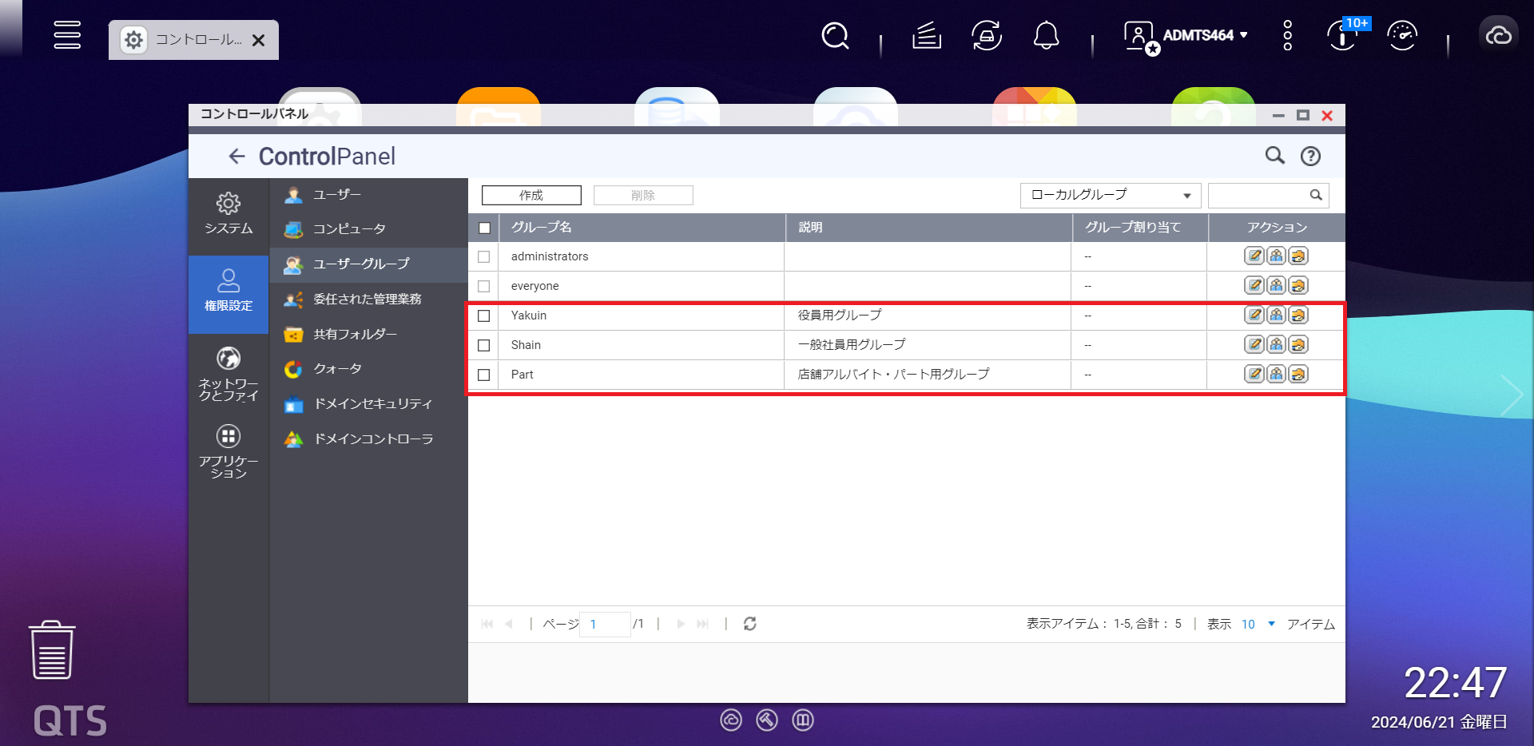
Task: Open 委任された管理業務 page
Action: coord(368,300)
